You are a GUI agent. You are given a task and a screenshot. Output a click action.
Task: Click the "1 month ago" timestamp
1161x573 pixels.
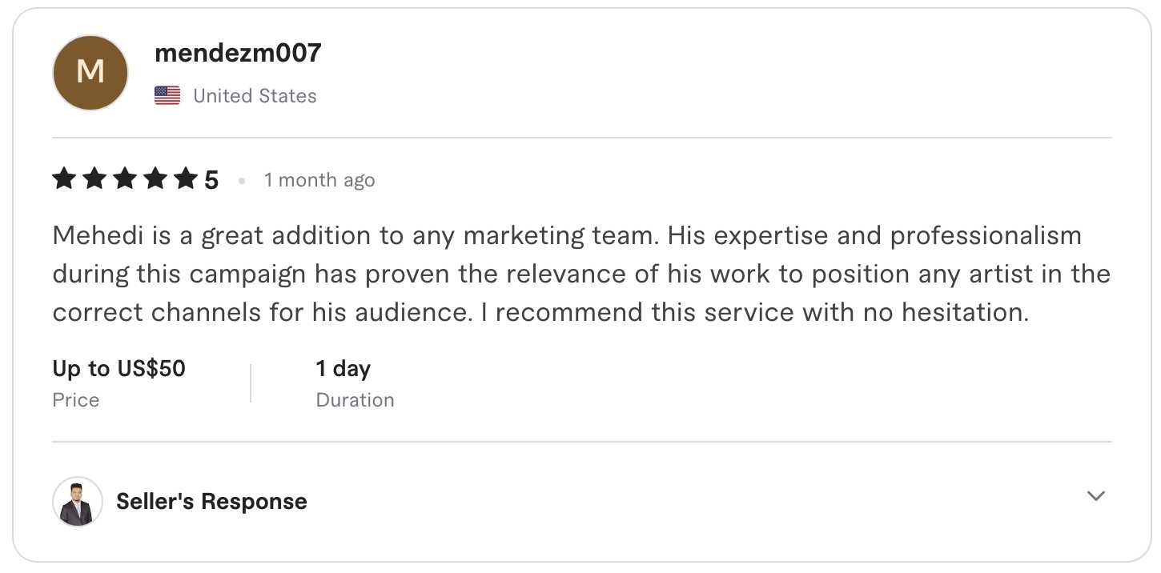point(319,180)
